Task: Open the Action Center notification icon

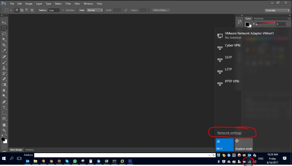Action: (285, 158)
